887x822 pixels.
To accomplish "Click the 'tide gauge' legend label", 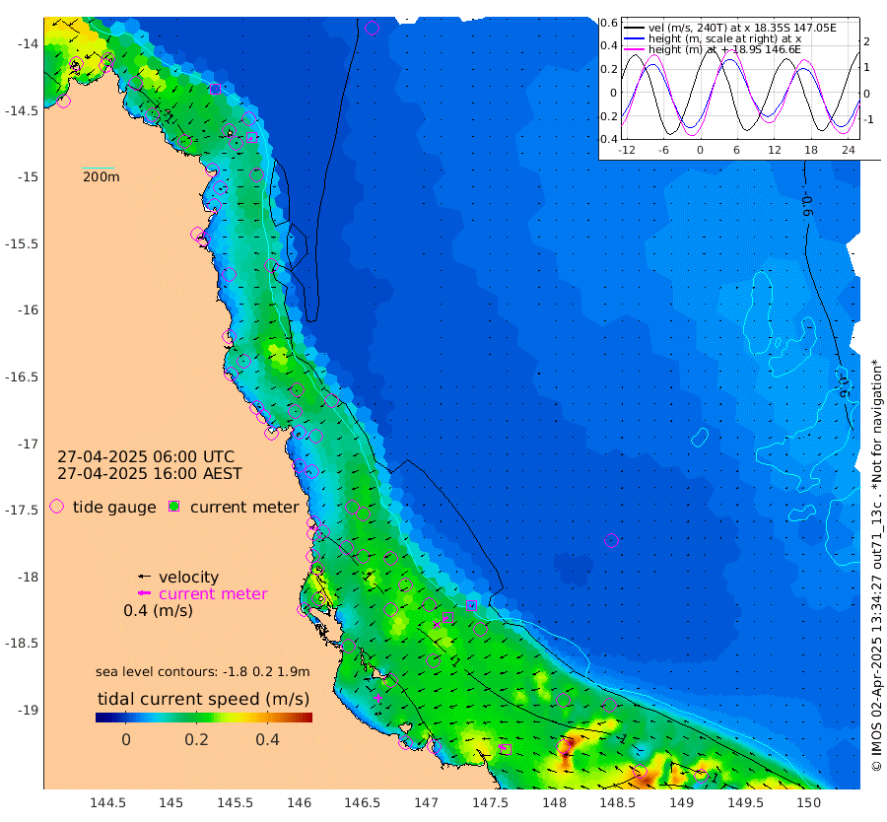I will click(114, 507).
